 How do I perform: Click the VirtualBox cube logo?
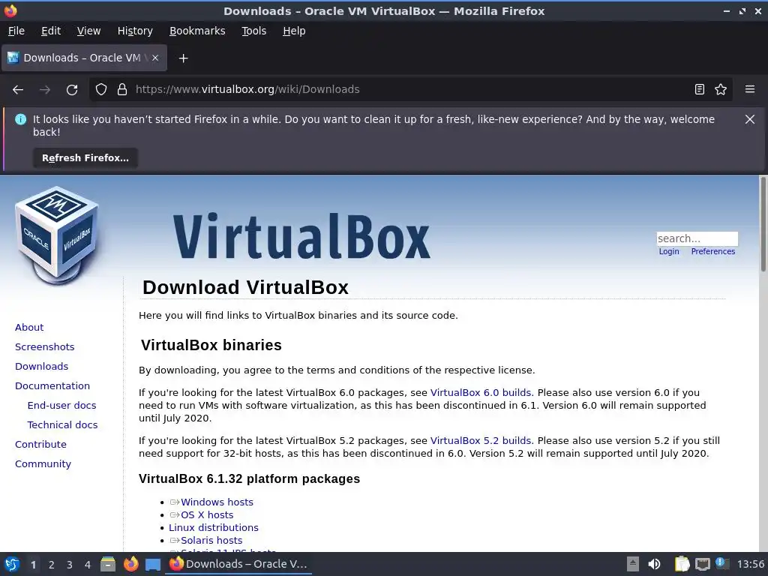[57, 235]
